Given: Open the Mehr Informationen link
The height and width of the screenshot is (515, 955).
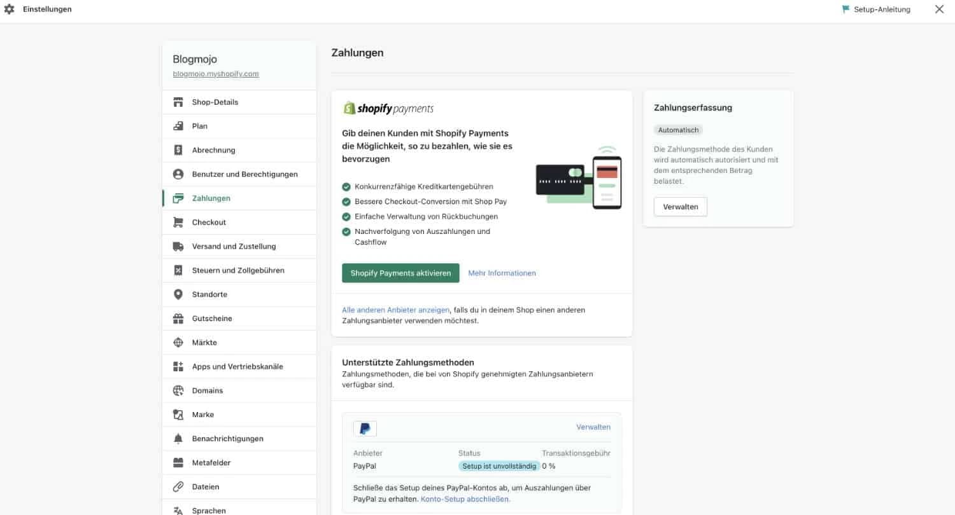Looking at the screenshot, I should 502,273.
